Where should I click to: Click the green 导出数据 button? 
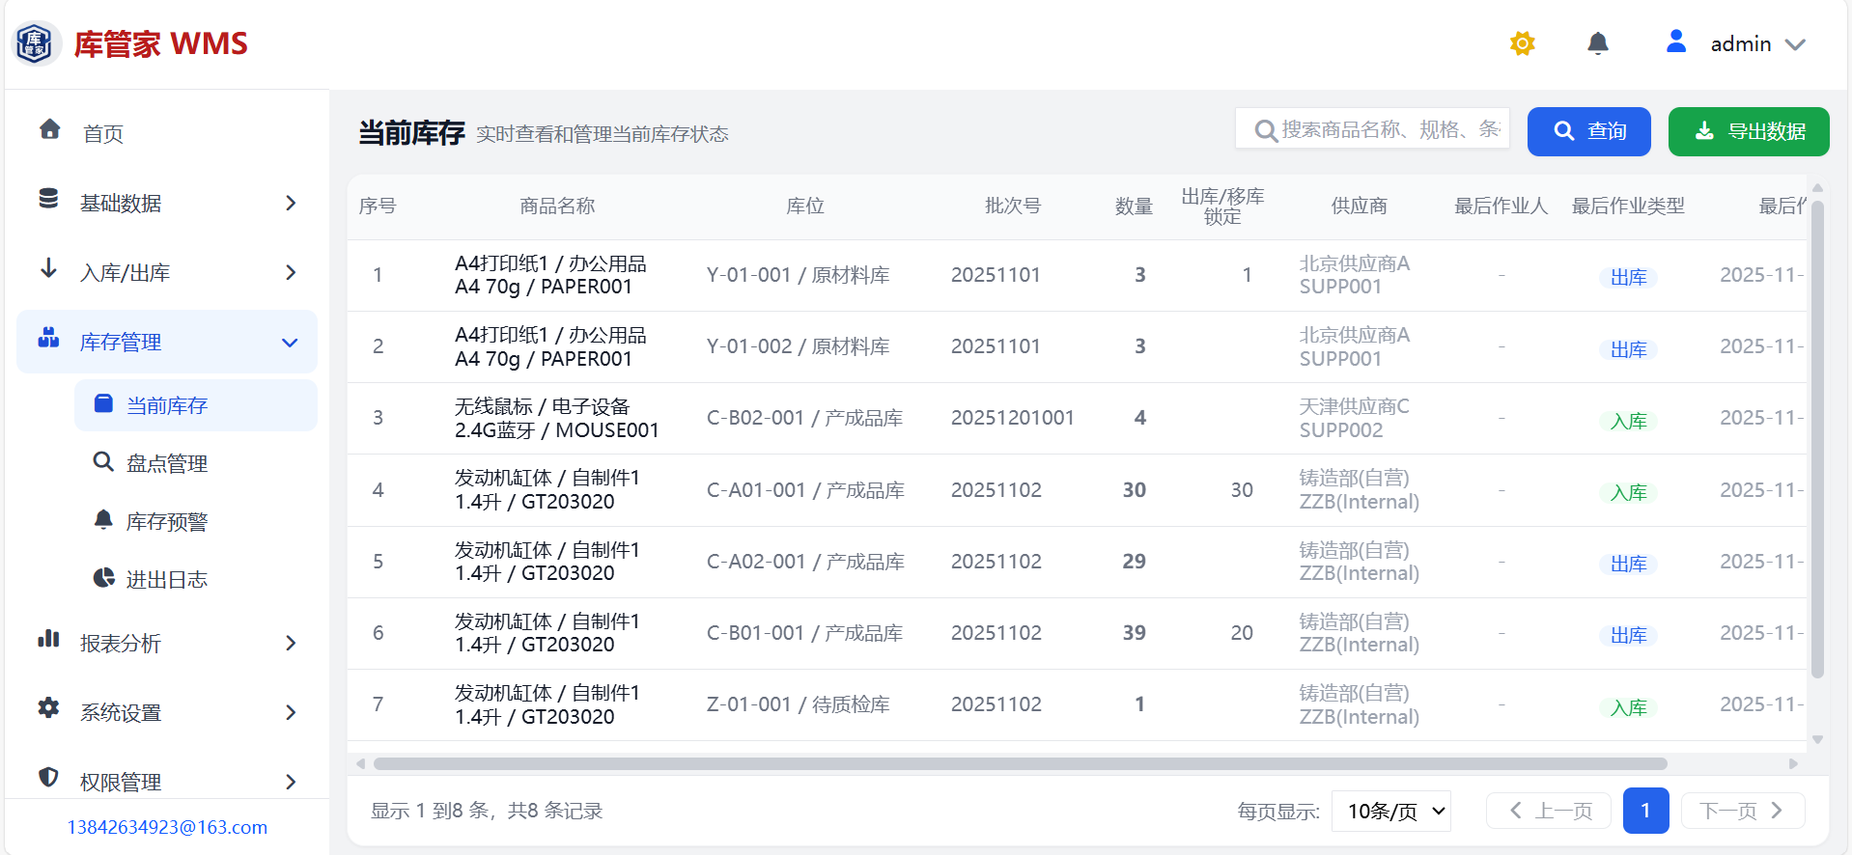1749,131
